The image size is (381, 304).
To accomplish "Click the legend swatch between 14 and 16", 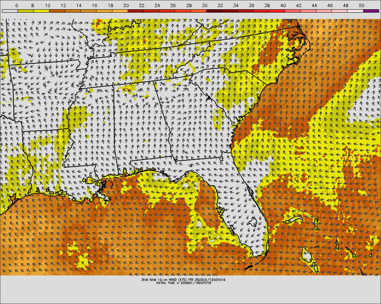I will tap(89, 11).
